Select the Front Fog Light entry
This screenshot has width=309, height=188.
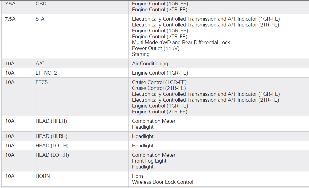pyautogui.click(x=149, y=161)
